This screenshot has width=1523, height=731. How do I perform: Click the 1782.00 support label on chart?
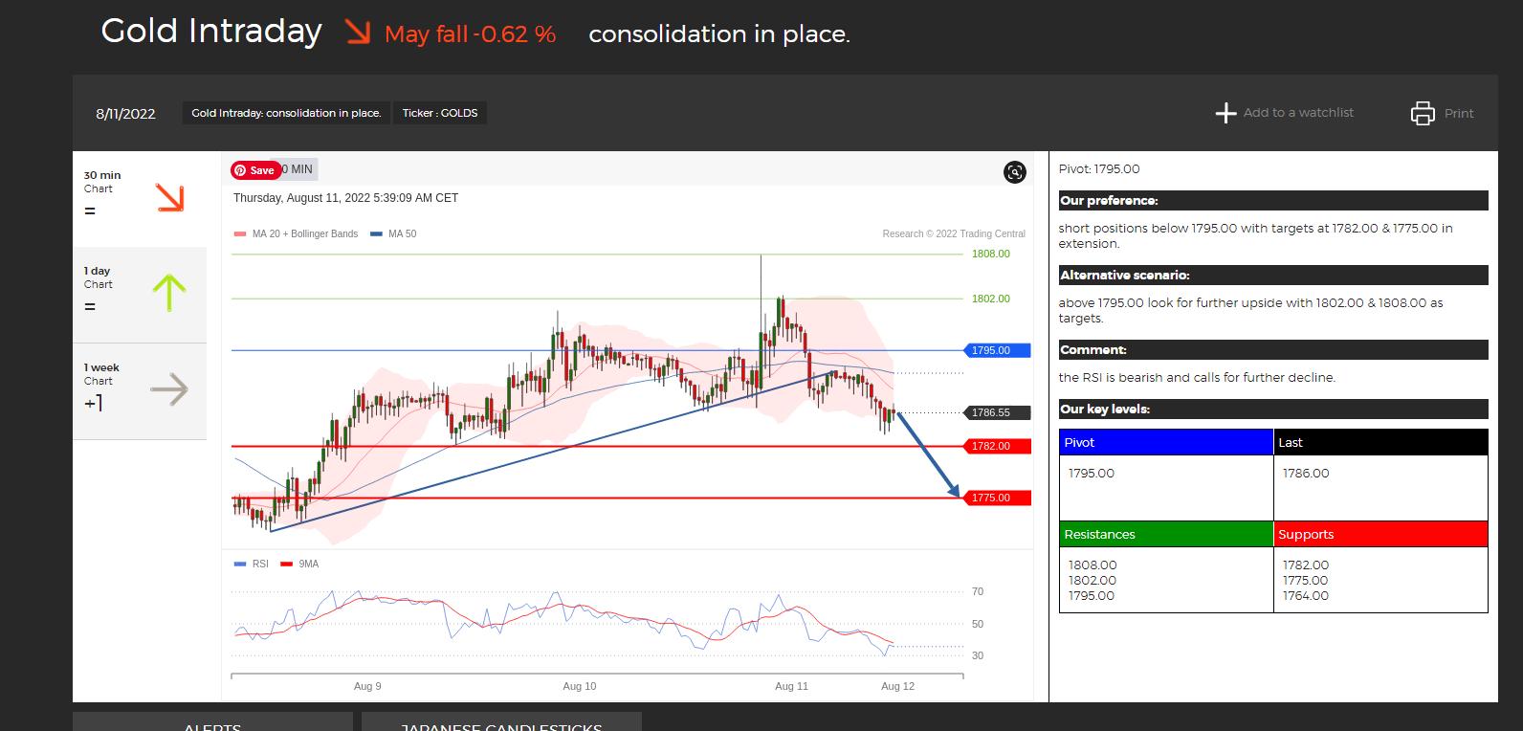click(997, 446)
